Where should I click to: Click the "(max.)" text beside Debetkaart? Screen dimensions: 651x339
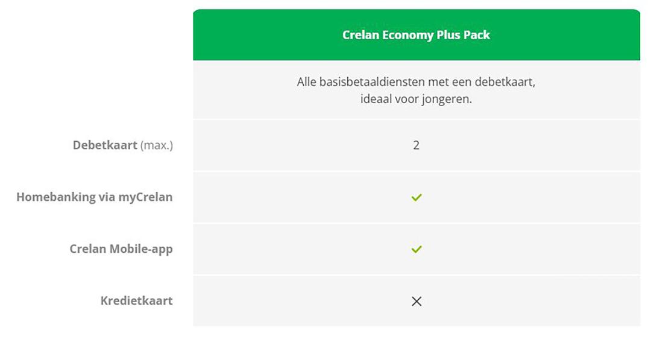pyautogui.click(x=157, y=145)
